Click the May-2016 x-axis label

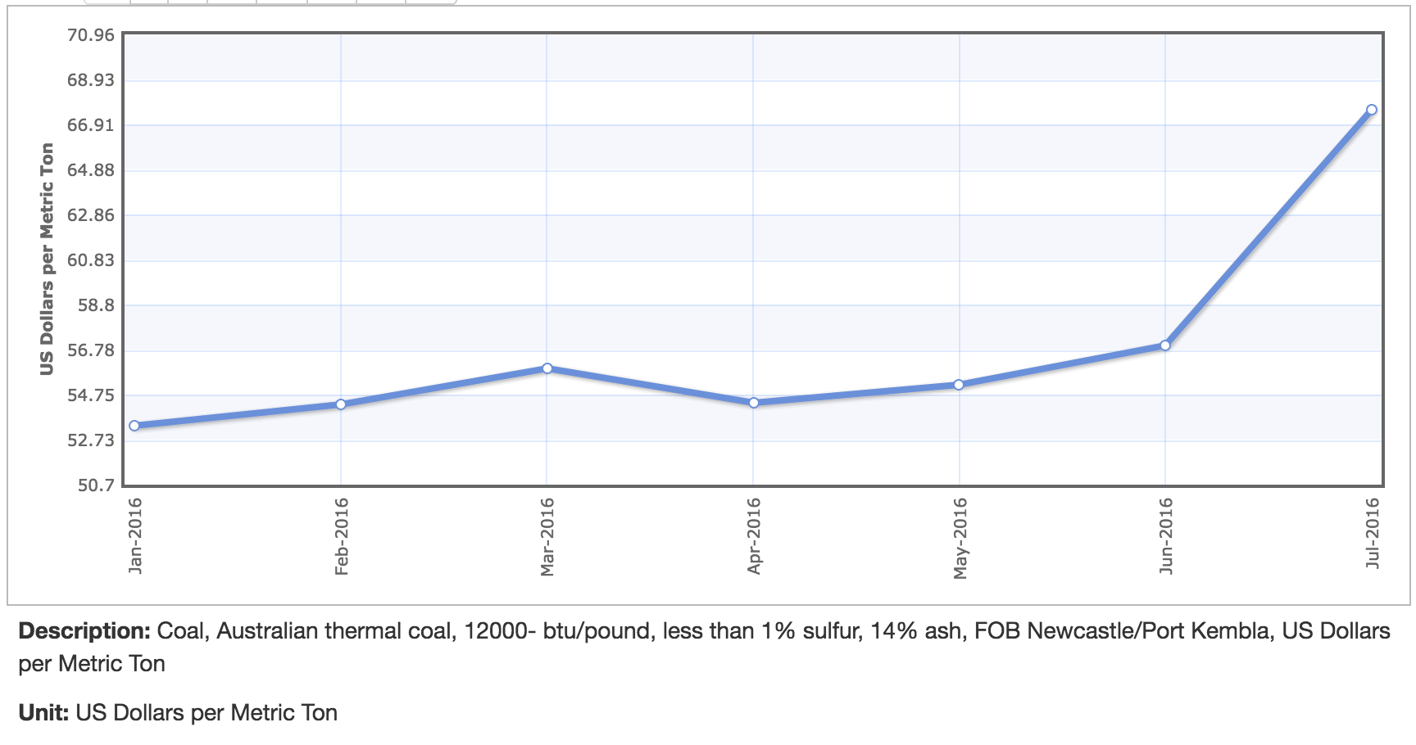[x=960, y=538]
